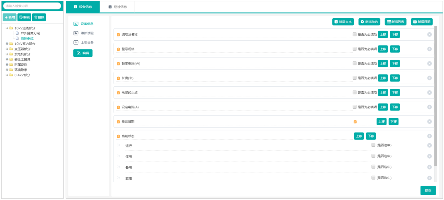
Task: Check 是否为必填项 for 电缆起止点
Action: 355,92
